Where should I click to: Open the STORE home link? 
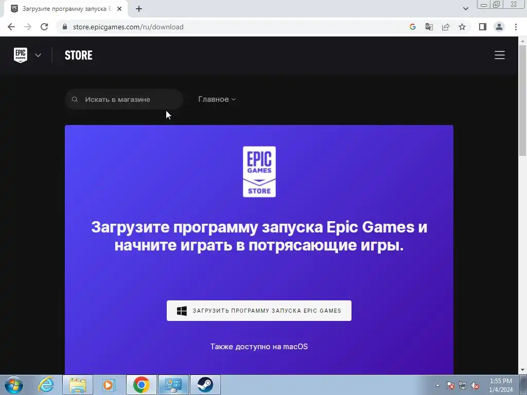[x=78, y=55]
